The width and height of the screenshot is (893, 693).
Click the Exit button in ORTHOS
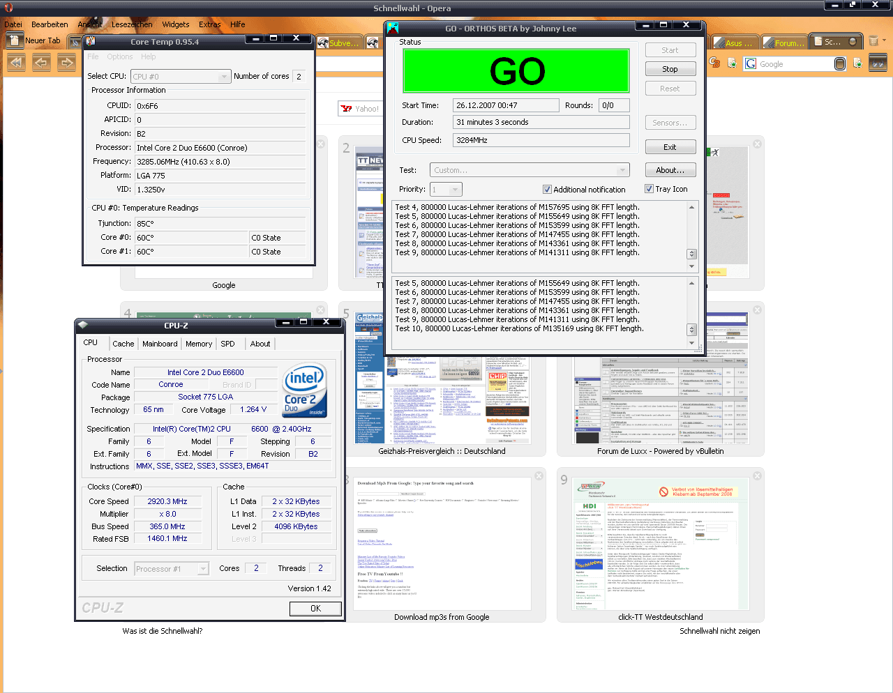point(670,147)
